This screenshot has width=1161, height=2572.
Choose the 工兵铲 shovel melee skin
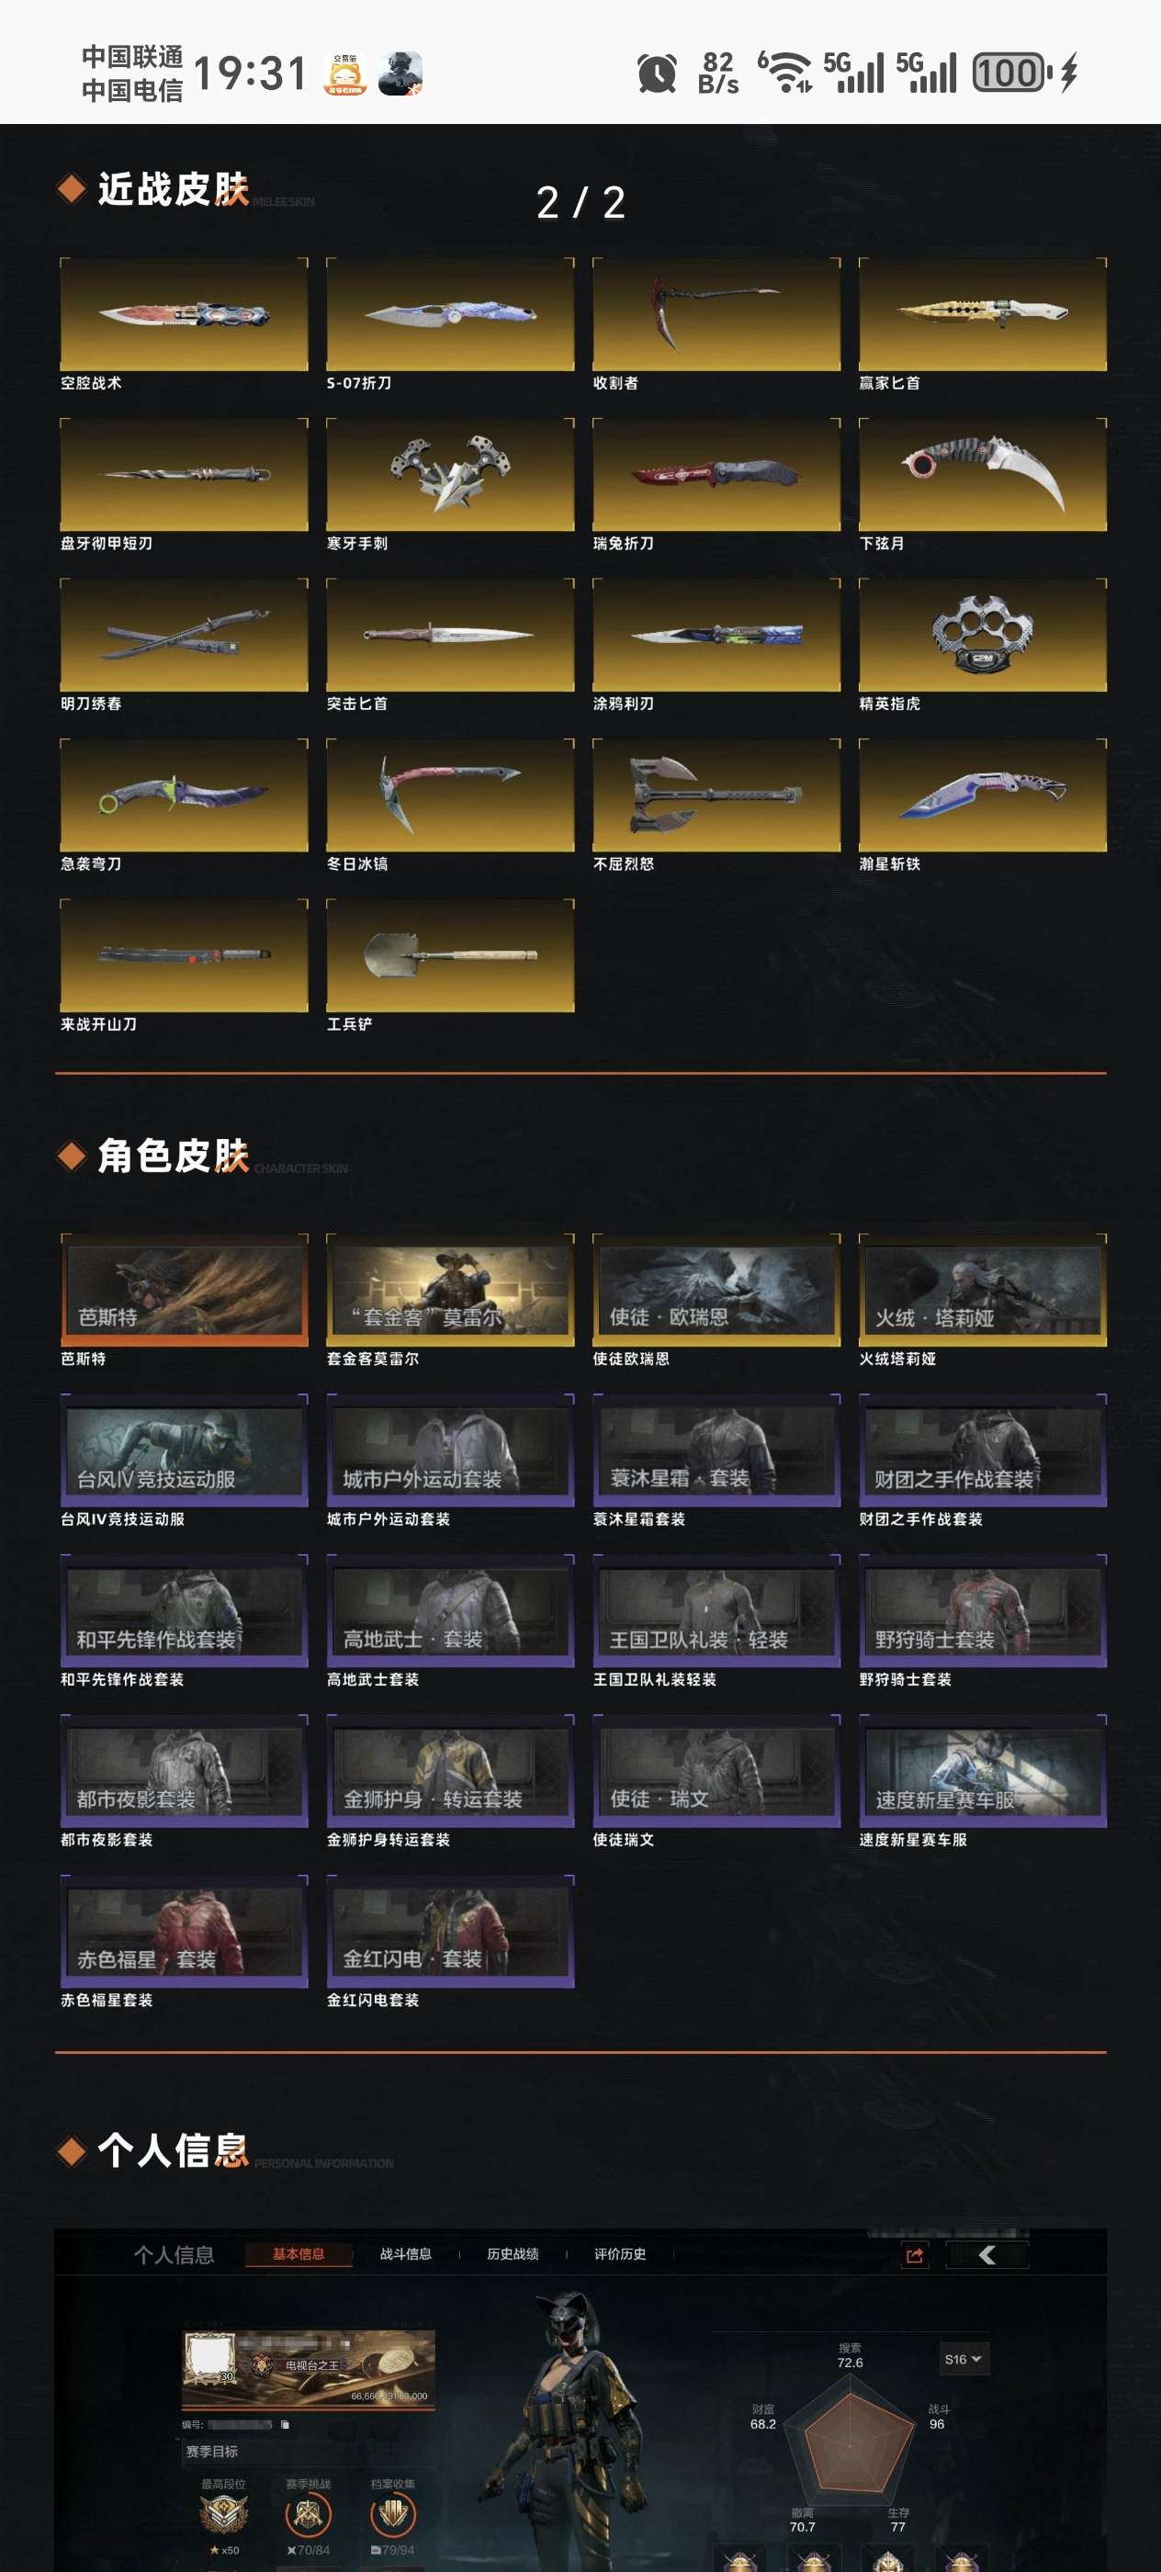(x=450, y=955)
